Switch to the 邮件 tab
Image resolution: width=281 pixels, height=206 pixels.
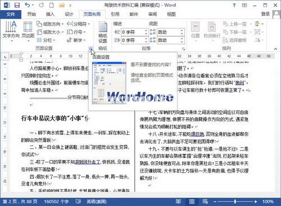coord(134,14)
